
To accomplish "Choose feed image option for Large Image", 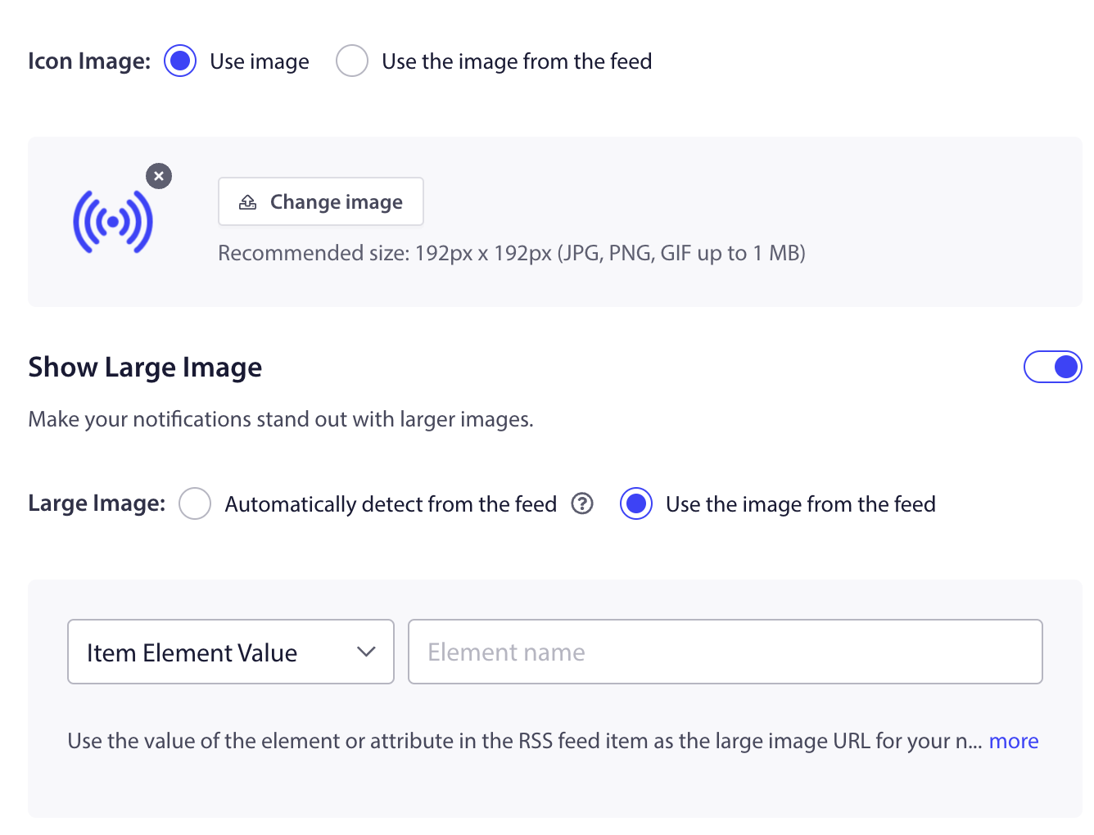I will [636, 503].
